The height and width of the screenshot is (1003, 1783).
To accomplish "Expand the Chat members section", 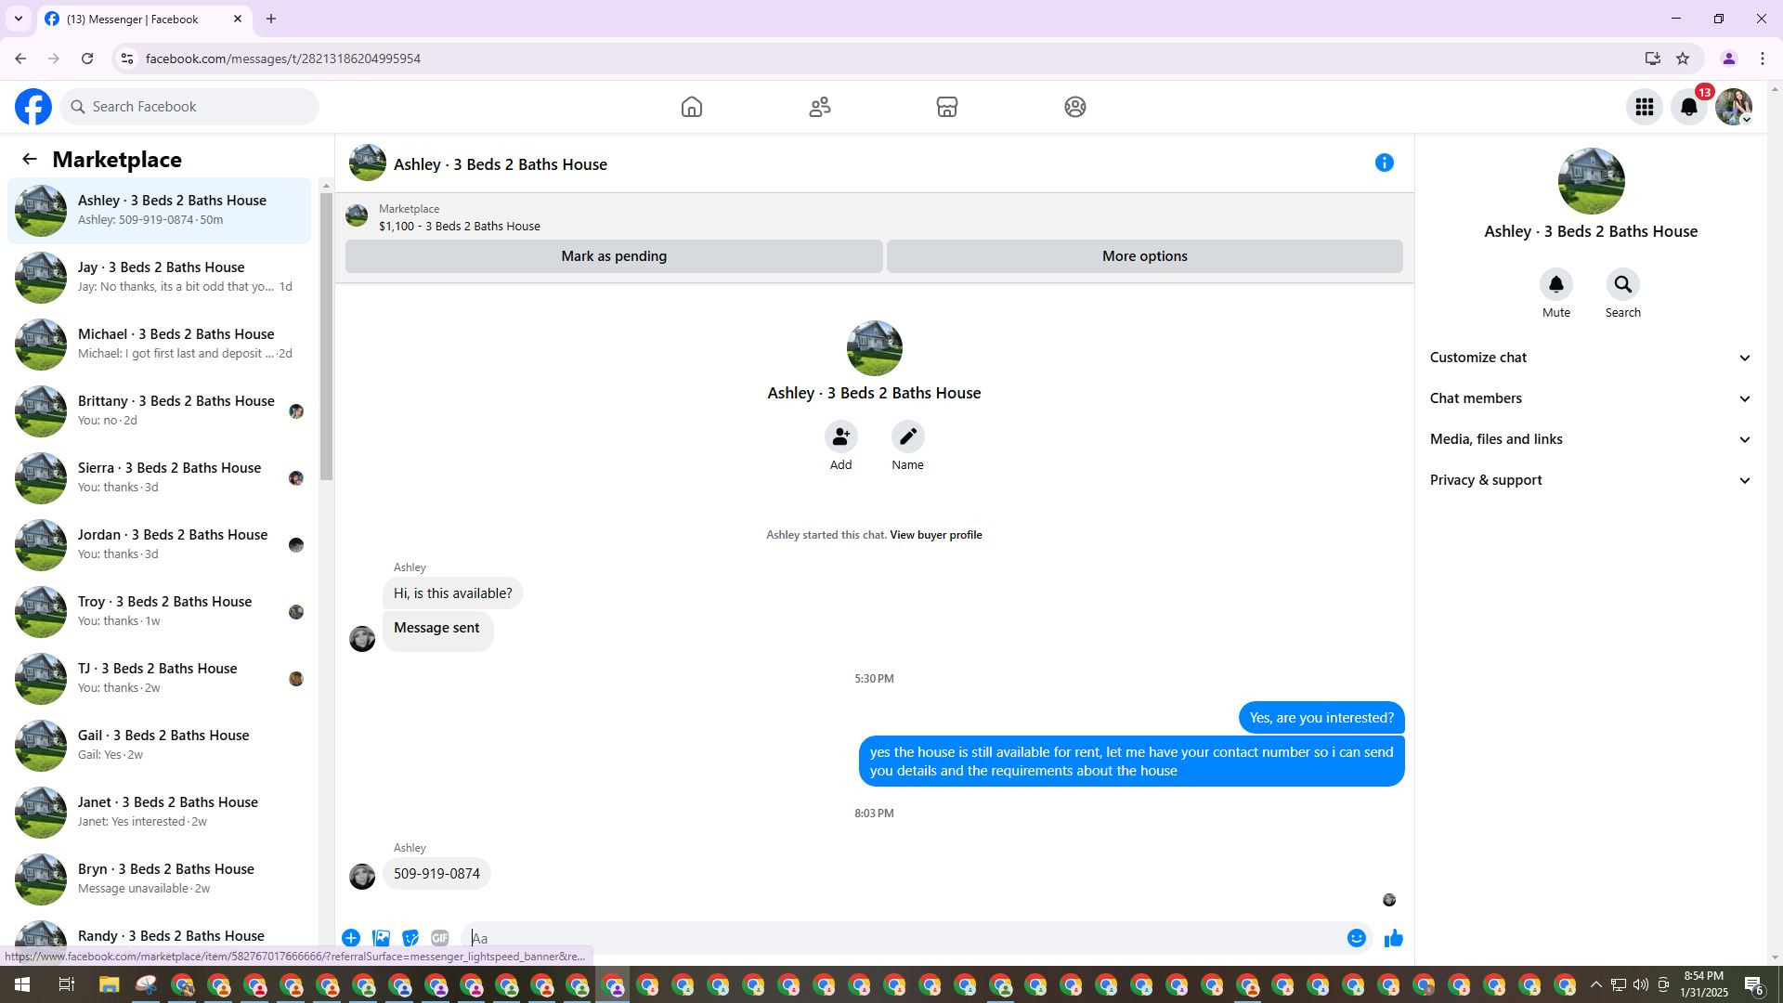I will click(1591, 398).
